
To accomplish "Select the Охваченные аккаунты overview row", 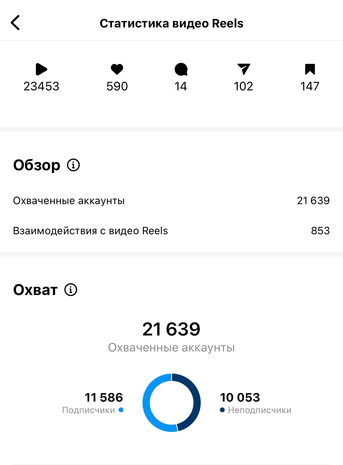I will (171, 201).
